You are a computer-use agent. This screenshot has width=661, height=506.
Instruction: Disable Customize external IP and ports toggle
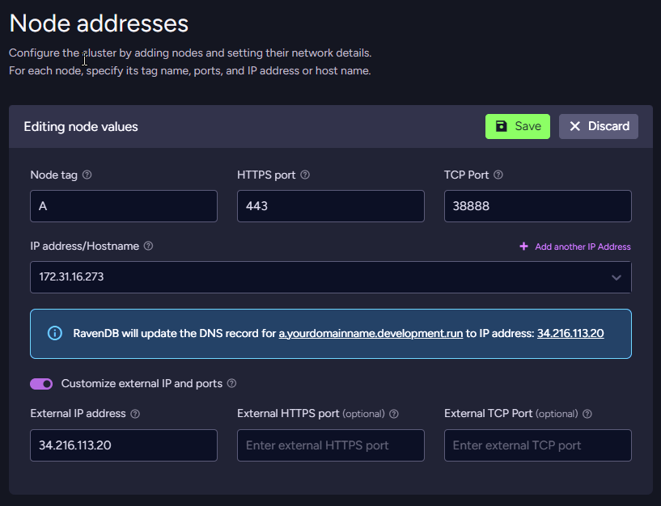point(41,383)
